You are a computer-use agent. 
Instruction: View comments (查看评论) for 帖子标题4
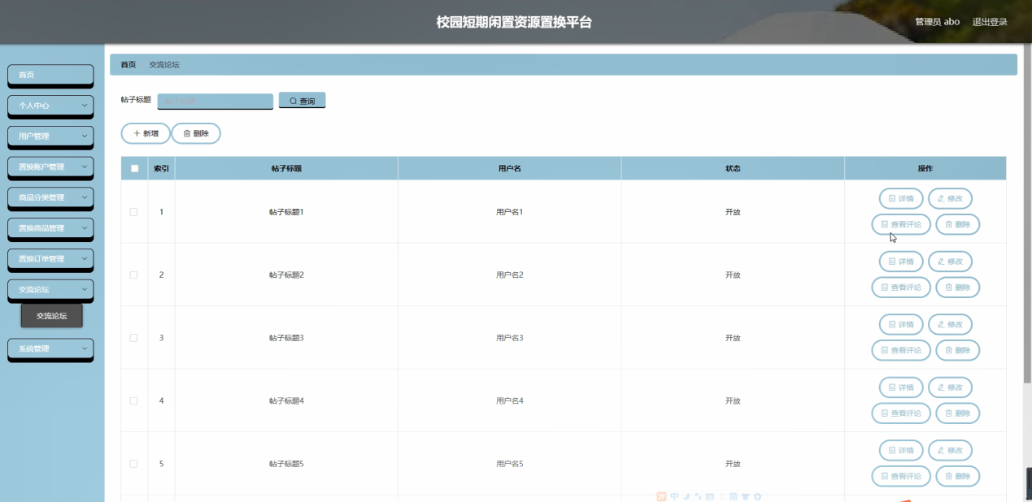901,413
